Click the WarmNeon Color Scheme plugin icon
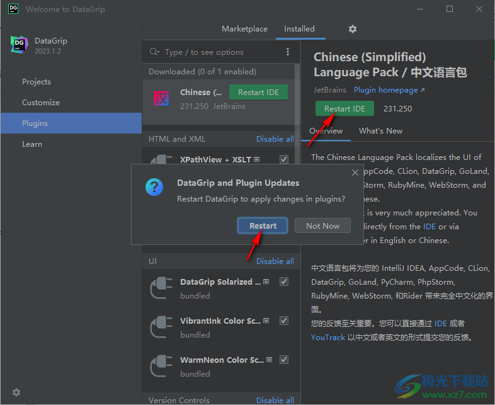 click(x=161, y=366)
